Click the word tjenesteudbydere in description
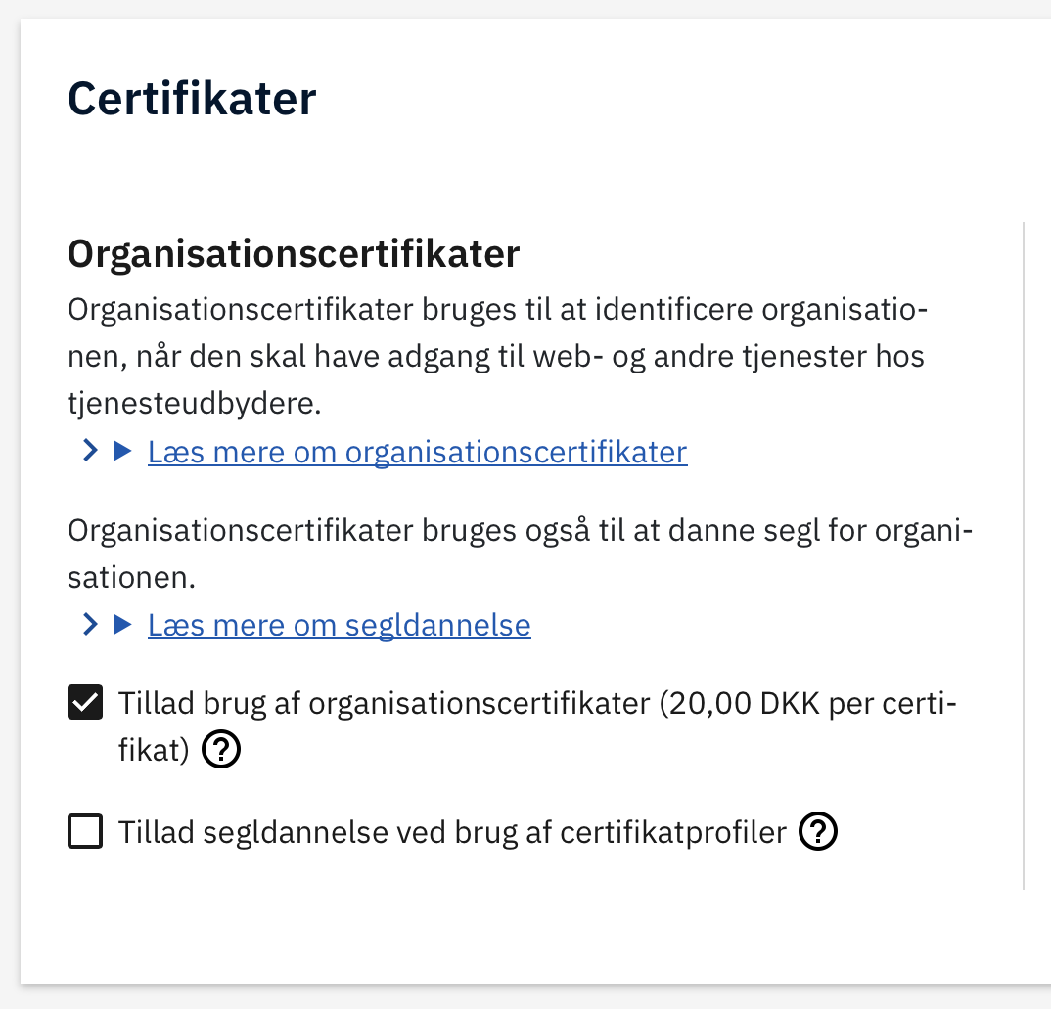The width and height of the screenshot is (1051, 1009). [x=194, y=403]
